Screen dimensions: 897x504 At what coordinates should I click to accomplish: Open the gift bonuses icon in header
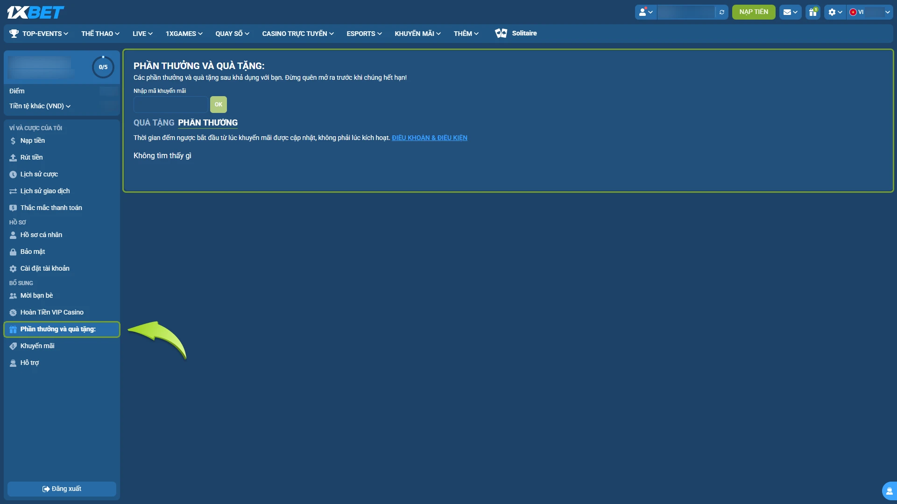[x=813, y=12]
